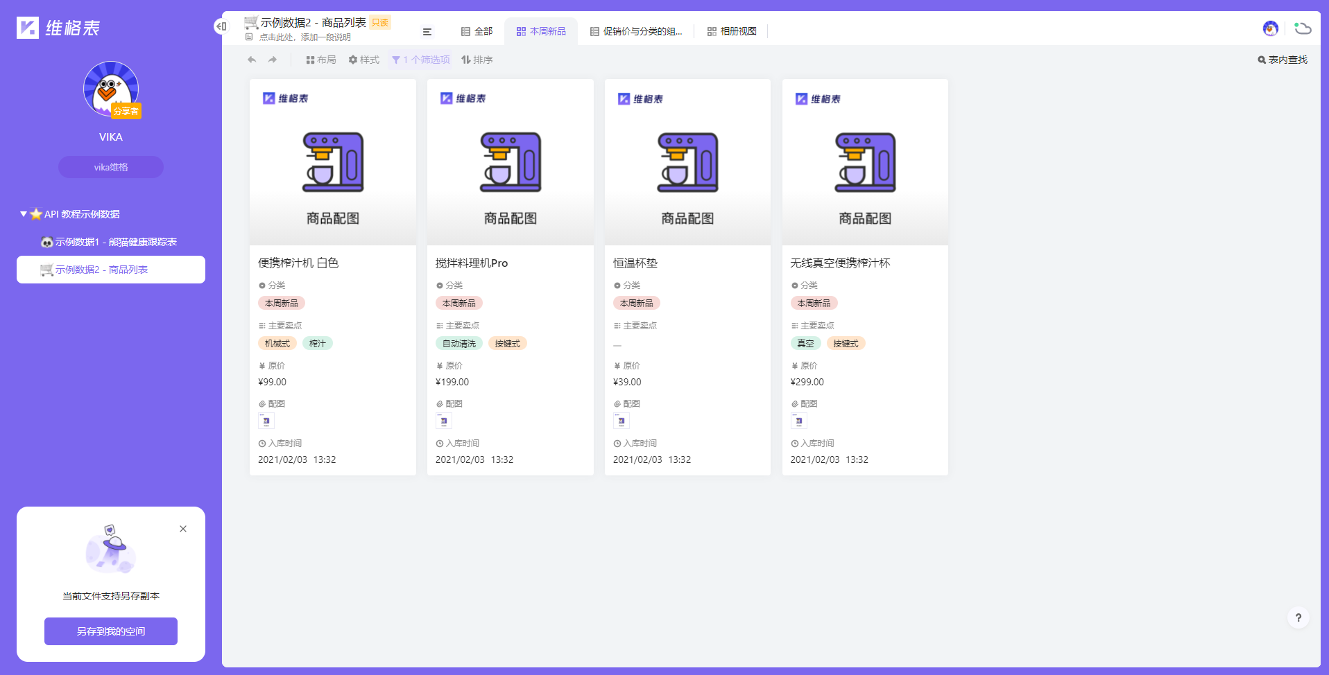Click the 只读 read-only badge
Viewport: 1329px width, 675px height.
(380, 22)
